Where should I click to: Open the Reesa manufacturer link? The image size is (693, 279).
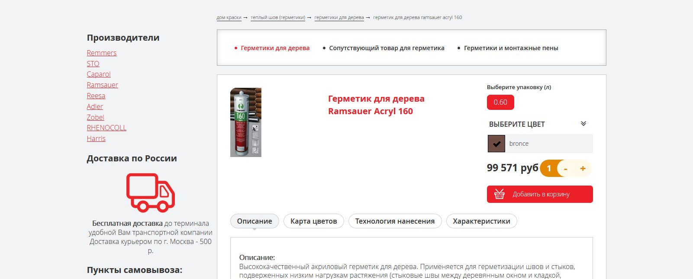(96, 96)
